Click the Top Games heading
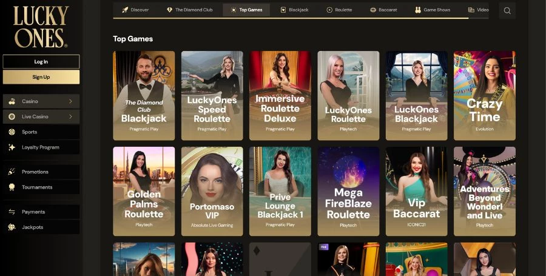This screenshot has width=546, height=276. [x=133, y=39]
